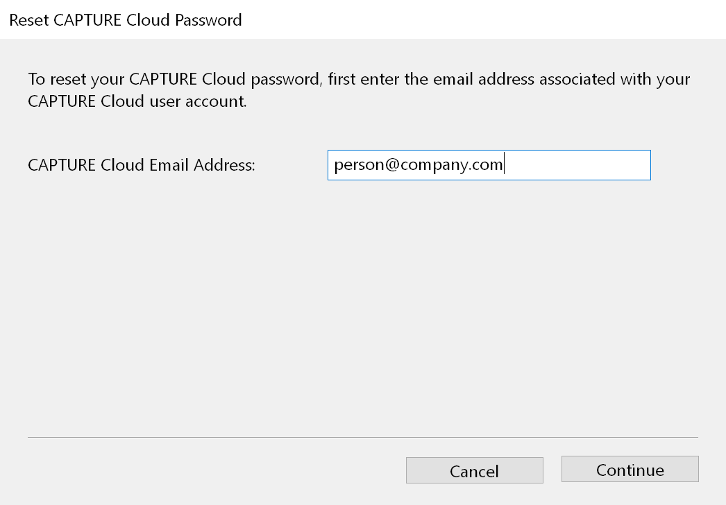Click the 'person@company.com' text in the field

tap(419, 166)
